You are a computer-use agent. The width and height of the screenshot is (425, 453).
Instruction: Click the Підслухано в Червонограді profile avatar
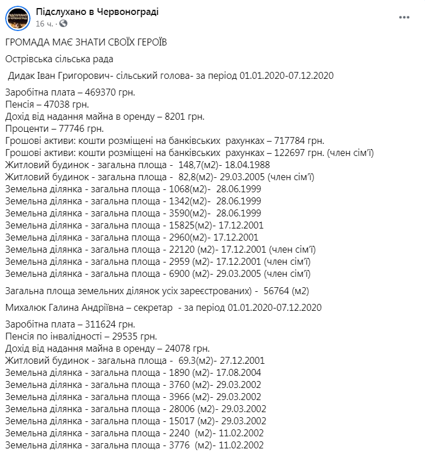click(x=18, y=18)
